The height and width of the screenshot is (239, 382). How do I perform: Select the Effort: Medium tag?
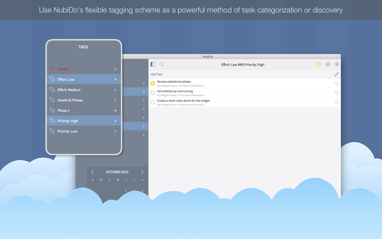(x=69, y=90)
